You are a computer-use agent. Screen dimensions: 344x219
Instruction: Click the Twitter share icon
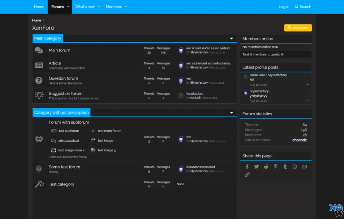point(256,167)
